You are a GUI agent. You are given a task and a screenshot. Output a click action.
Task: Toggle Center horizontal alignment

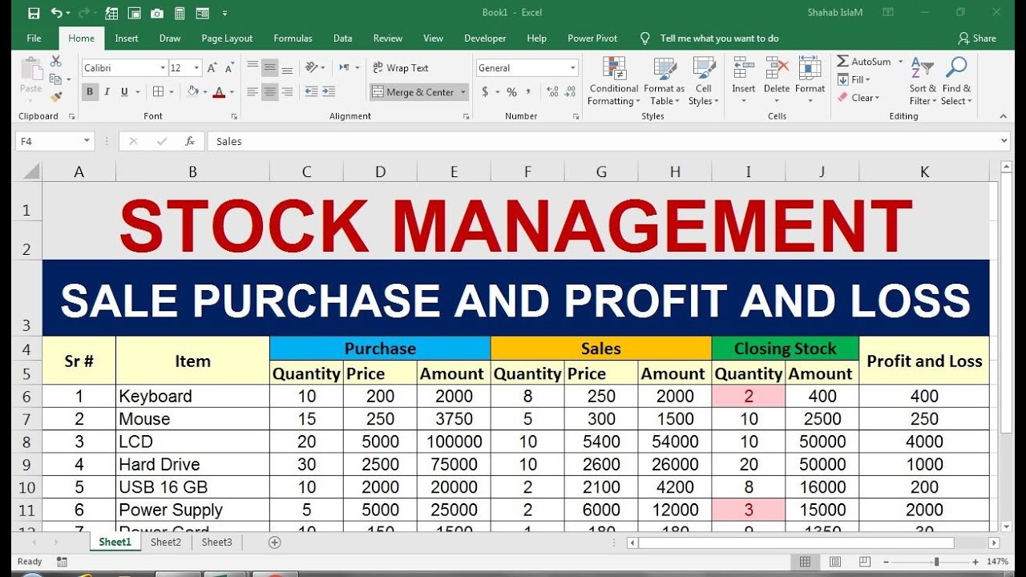pyautogui.click(x=270, y=92)
